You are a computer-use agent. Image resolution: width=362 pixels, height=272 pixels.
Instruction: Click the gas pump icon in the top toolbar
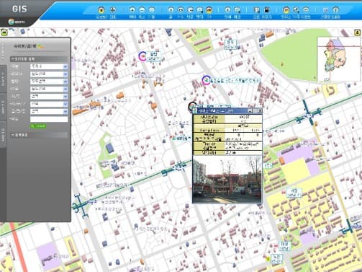(x=267, y=9)
